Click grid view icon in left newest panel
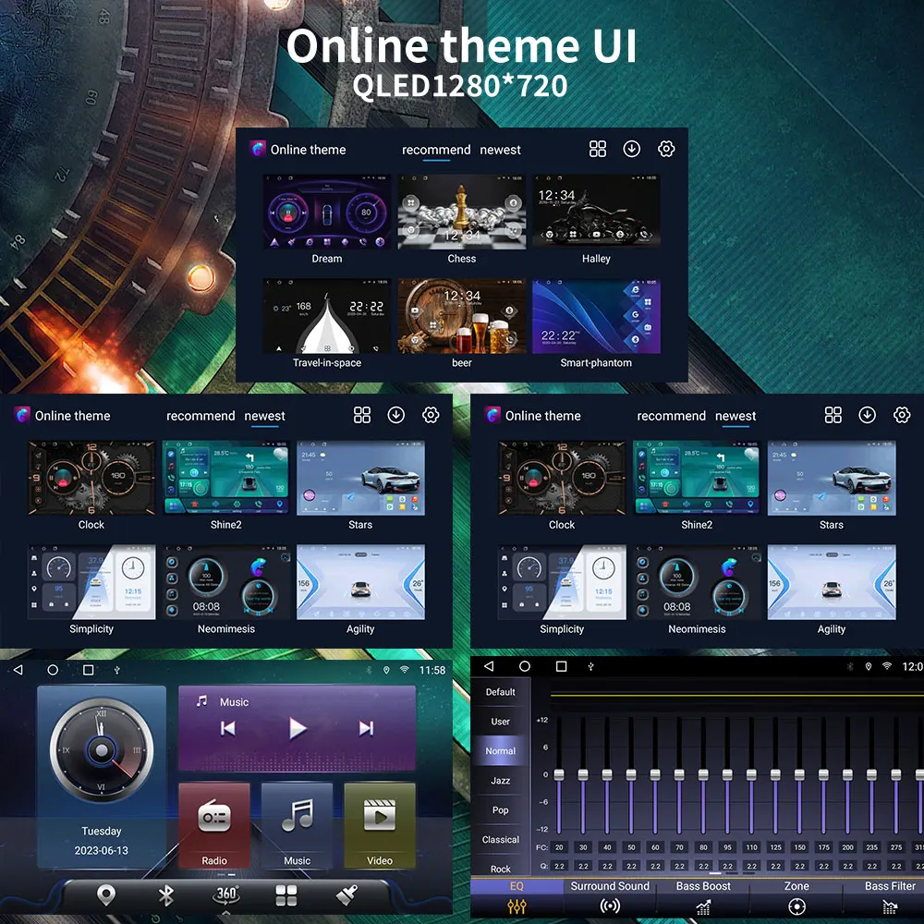Screen dimensions: 924x924 (x=362, y=415)
